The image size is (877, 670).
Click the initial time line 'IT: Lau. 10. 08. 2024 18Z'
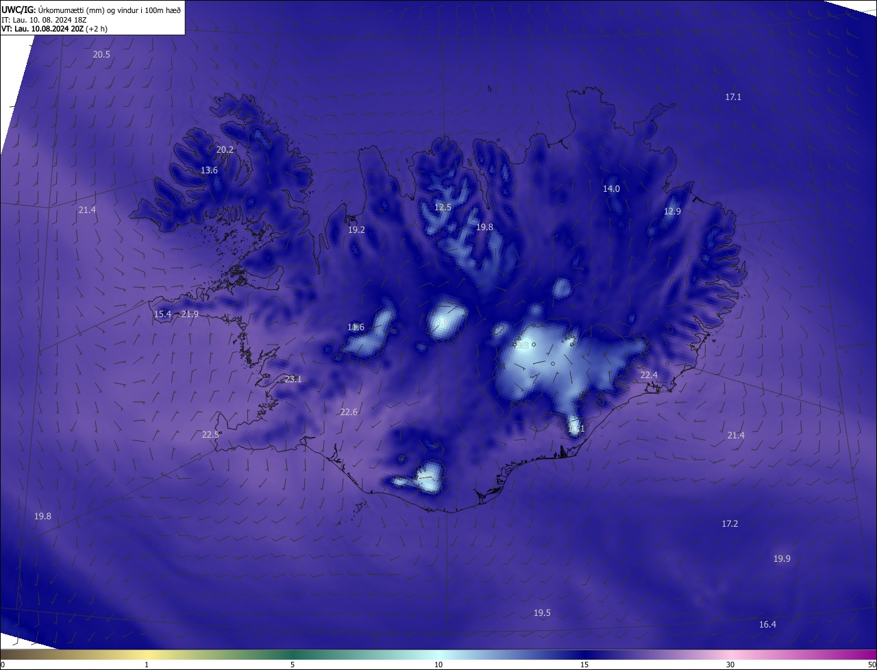(x=45, y=19)
